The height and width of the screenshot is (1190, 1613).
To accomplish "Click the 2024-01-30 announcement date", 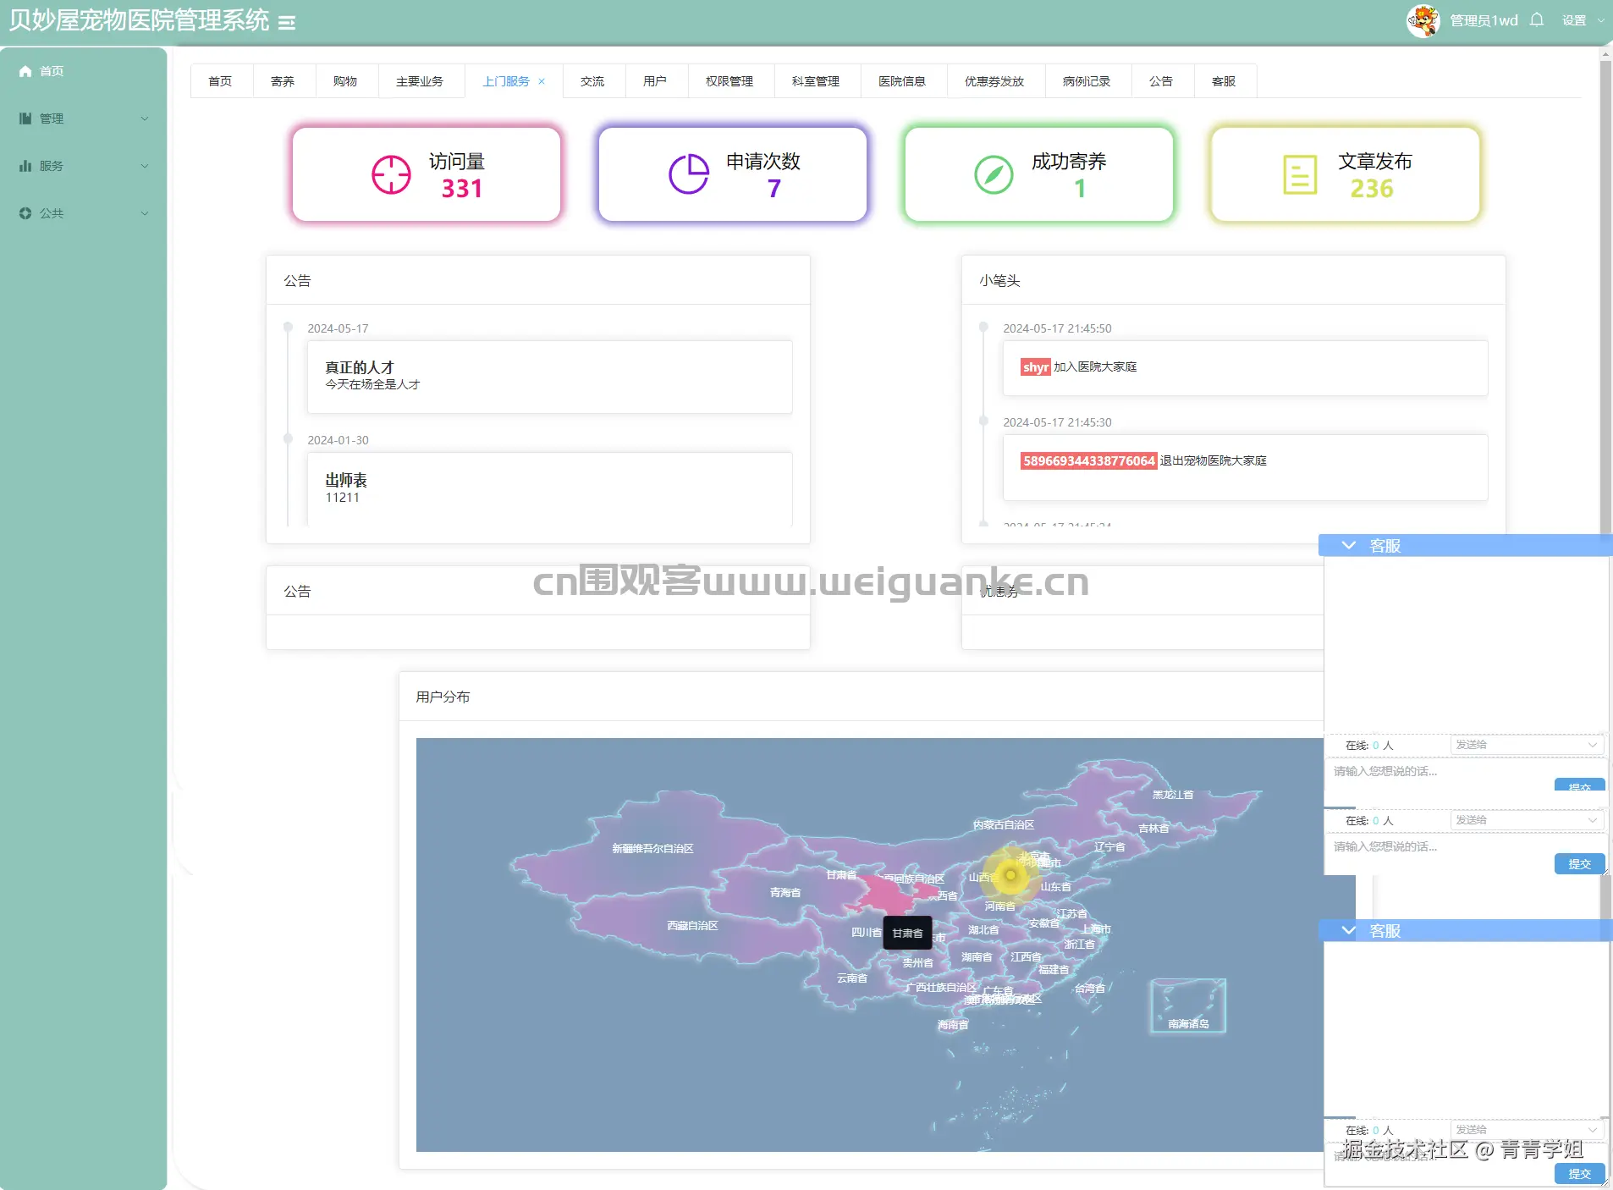I will tap(338, 440).
